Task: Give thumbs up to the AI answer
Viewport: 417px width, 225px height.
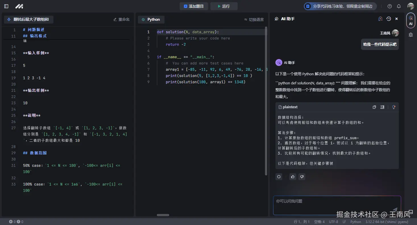Action: tap(293, 177)
